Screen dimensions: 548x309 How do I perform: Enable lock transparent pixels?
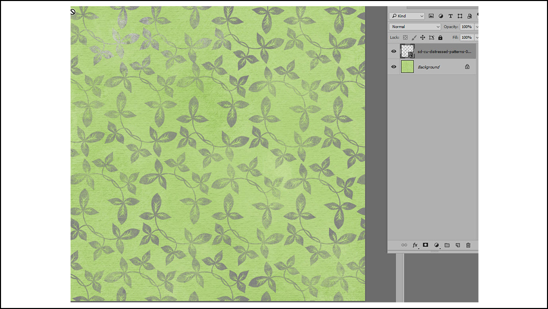tap(405, 37)
